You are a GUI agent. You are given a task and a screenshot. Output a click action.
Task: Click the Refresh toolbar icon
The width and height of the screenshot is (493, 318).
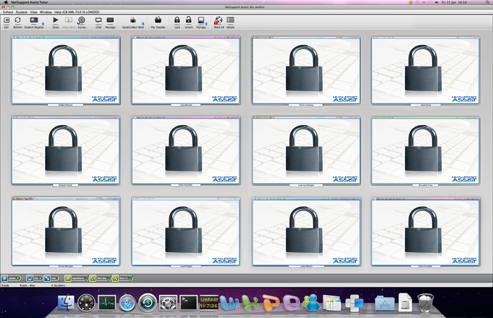point(18,22)
